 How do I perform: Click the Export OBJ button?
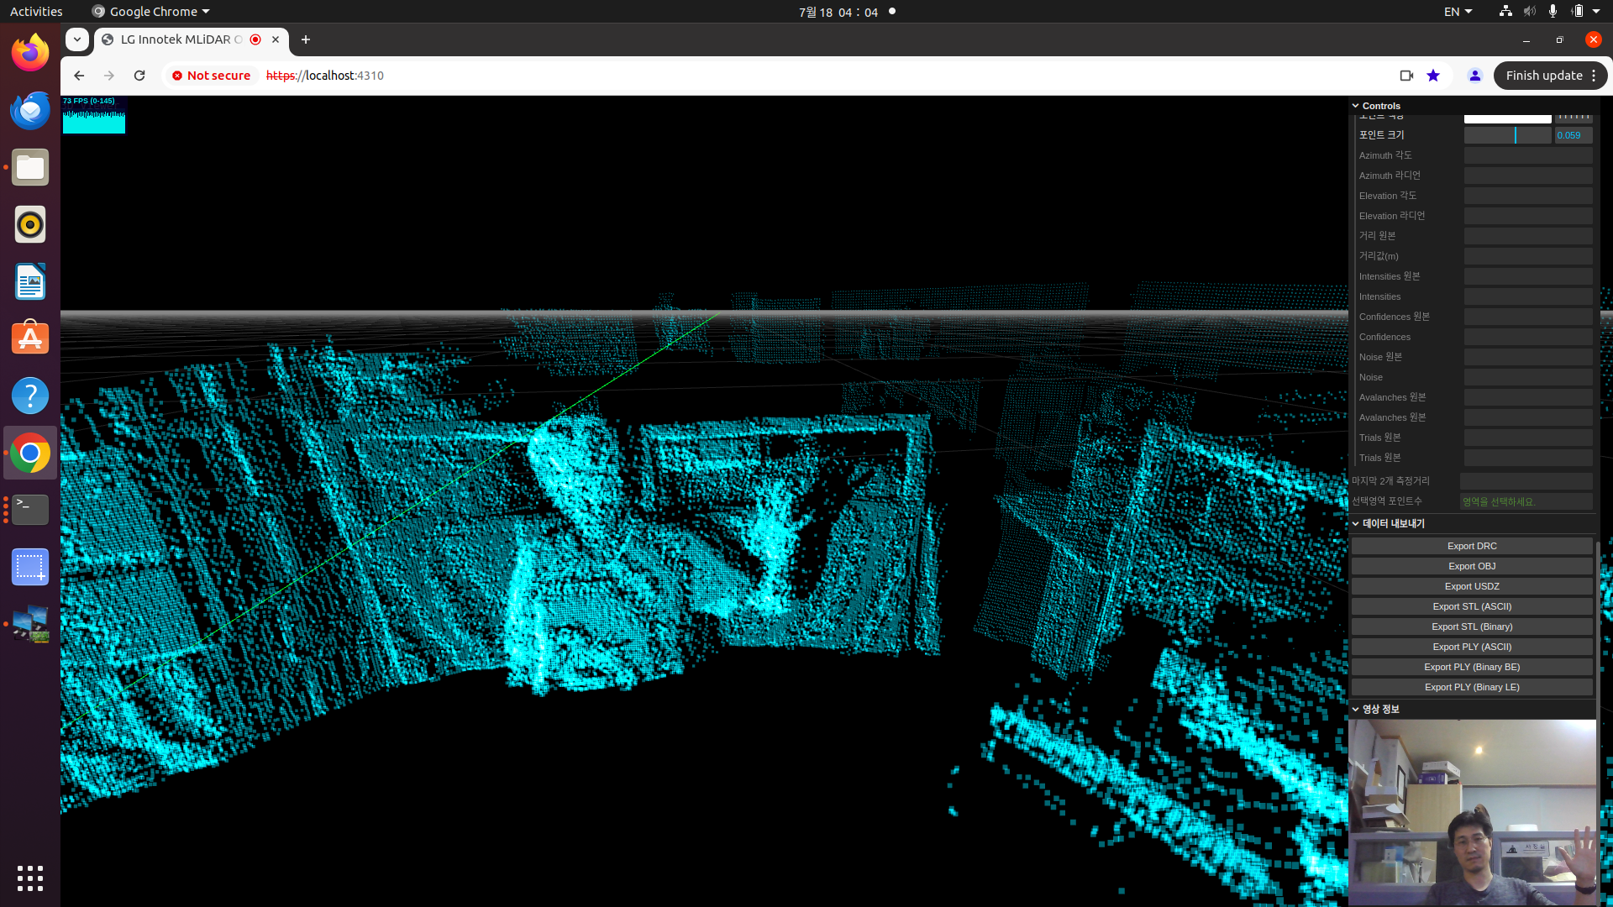[1471, 566]
